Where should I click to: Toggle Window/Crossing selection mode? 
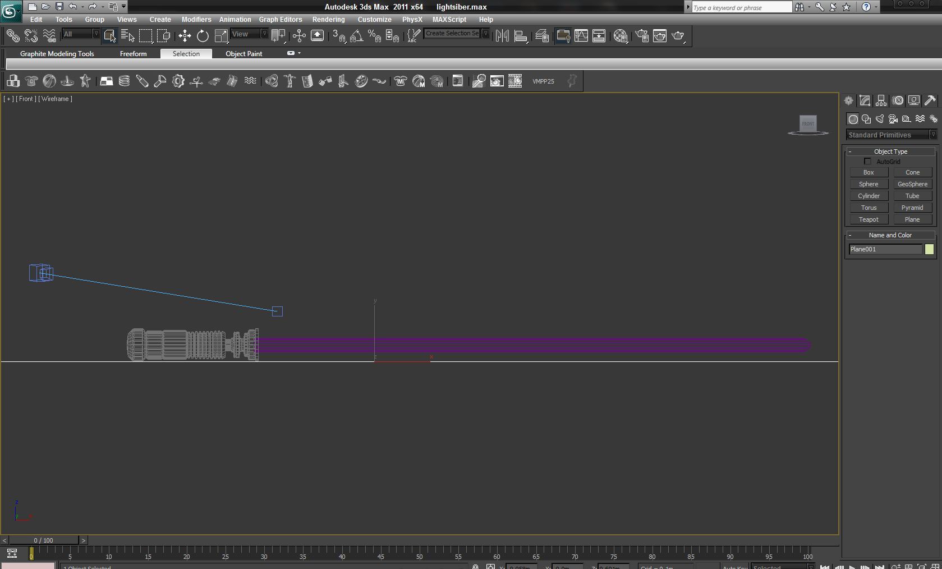[x=163, y=36]
